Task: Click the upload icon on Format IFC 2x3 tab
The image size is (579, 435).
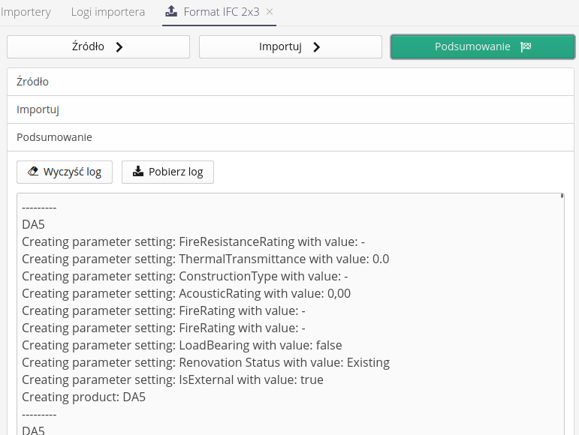Action: pos(171,12)
